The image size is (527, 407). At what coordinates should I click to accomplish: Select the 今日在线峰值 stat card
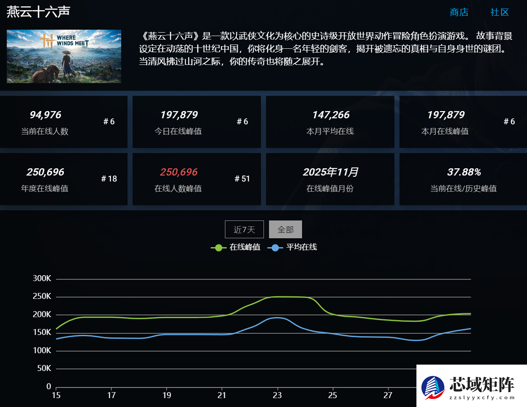click(x=197, y=122)
